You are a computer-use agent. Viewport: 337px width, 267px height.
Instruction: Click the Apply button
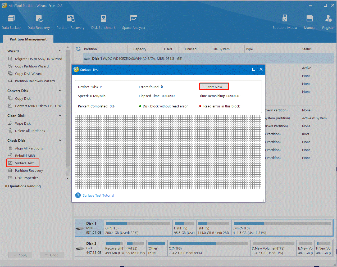(x=20, y=255)
